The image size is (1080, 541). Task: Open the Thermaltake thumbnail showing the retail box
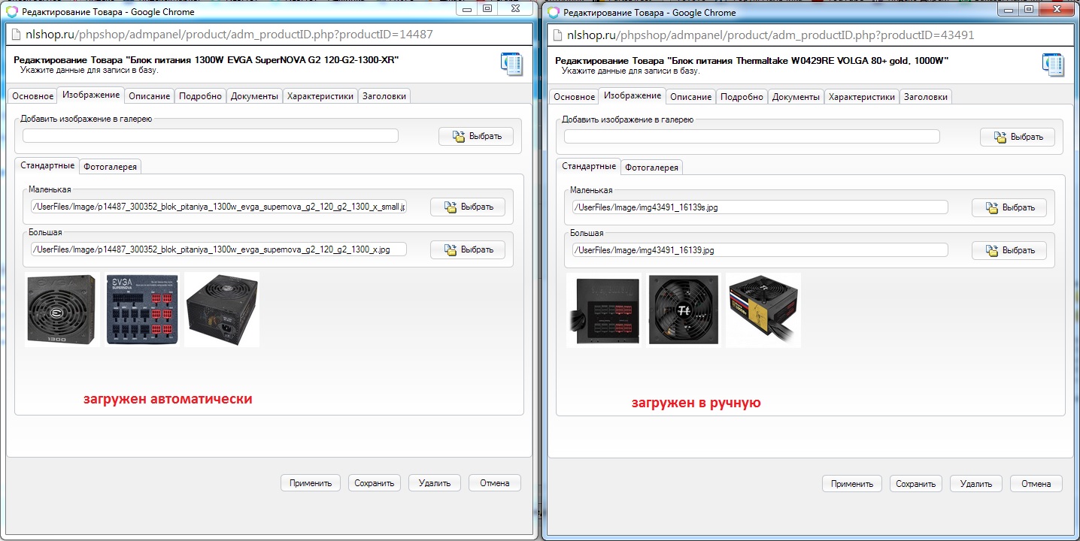click(763, 310)
